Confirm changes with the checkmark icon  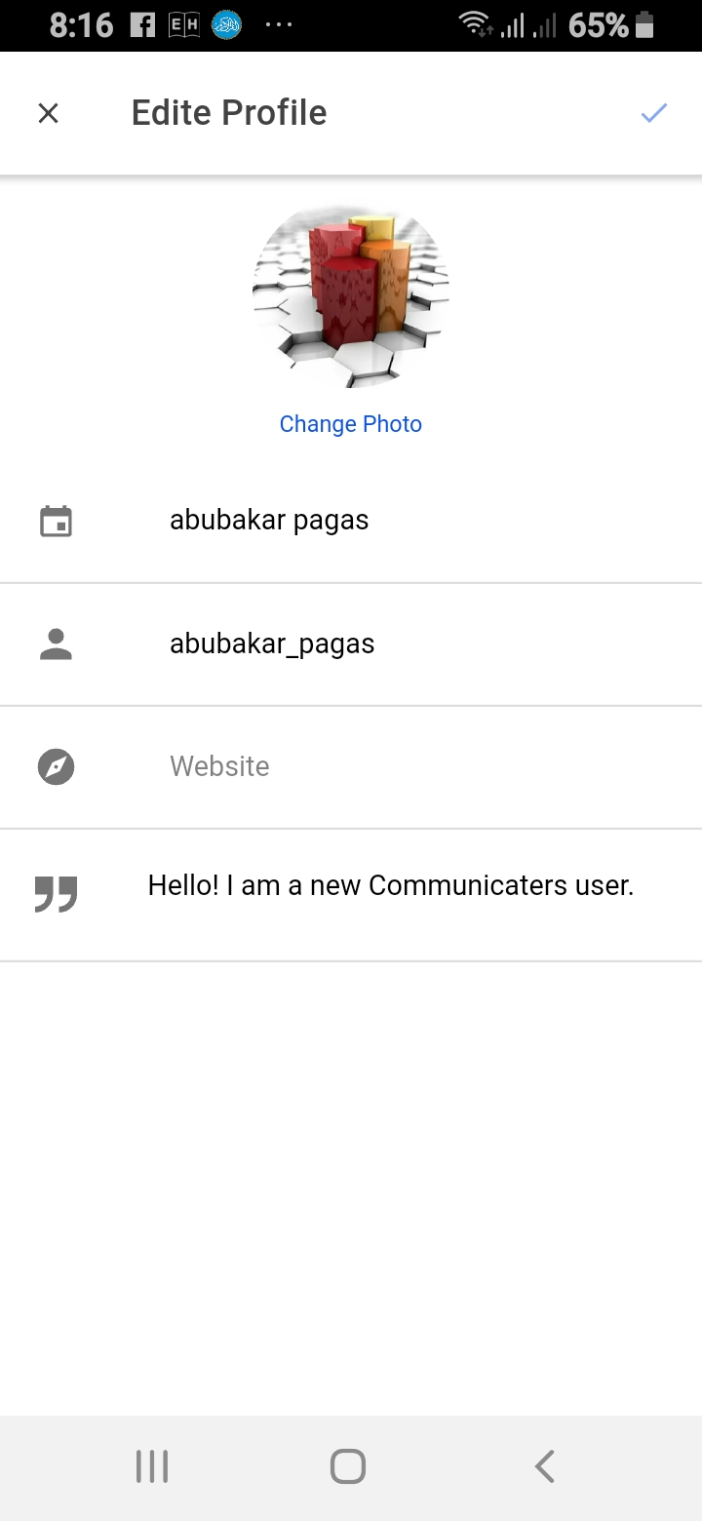point(653,113)
